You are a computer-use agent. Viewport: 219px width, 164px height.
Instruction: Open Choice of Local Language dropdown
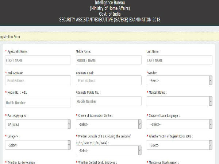click(x=180, y=124)
